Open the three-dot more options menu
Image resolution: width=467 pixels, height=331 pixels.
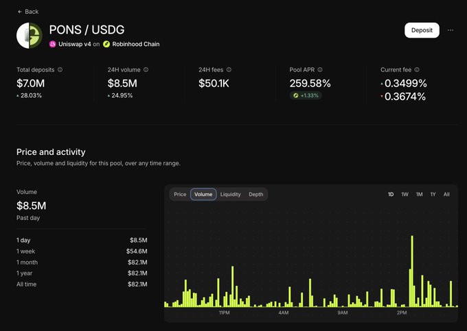pyautogui.click(x=451, y=30)
